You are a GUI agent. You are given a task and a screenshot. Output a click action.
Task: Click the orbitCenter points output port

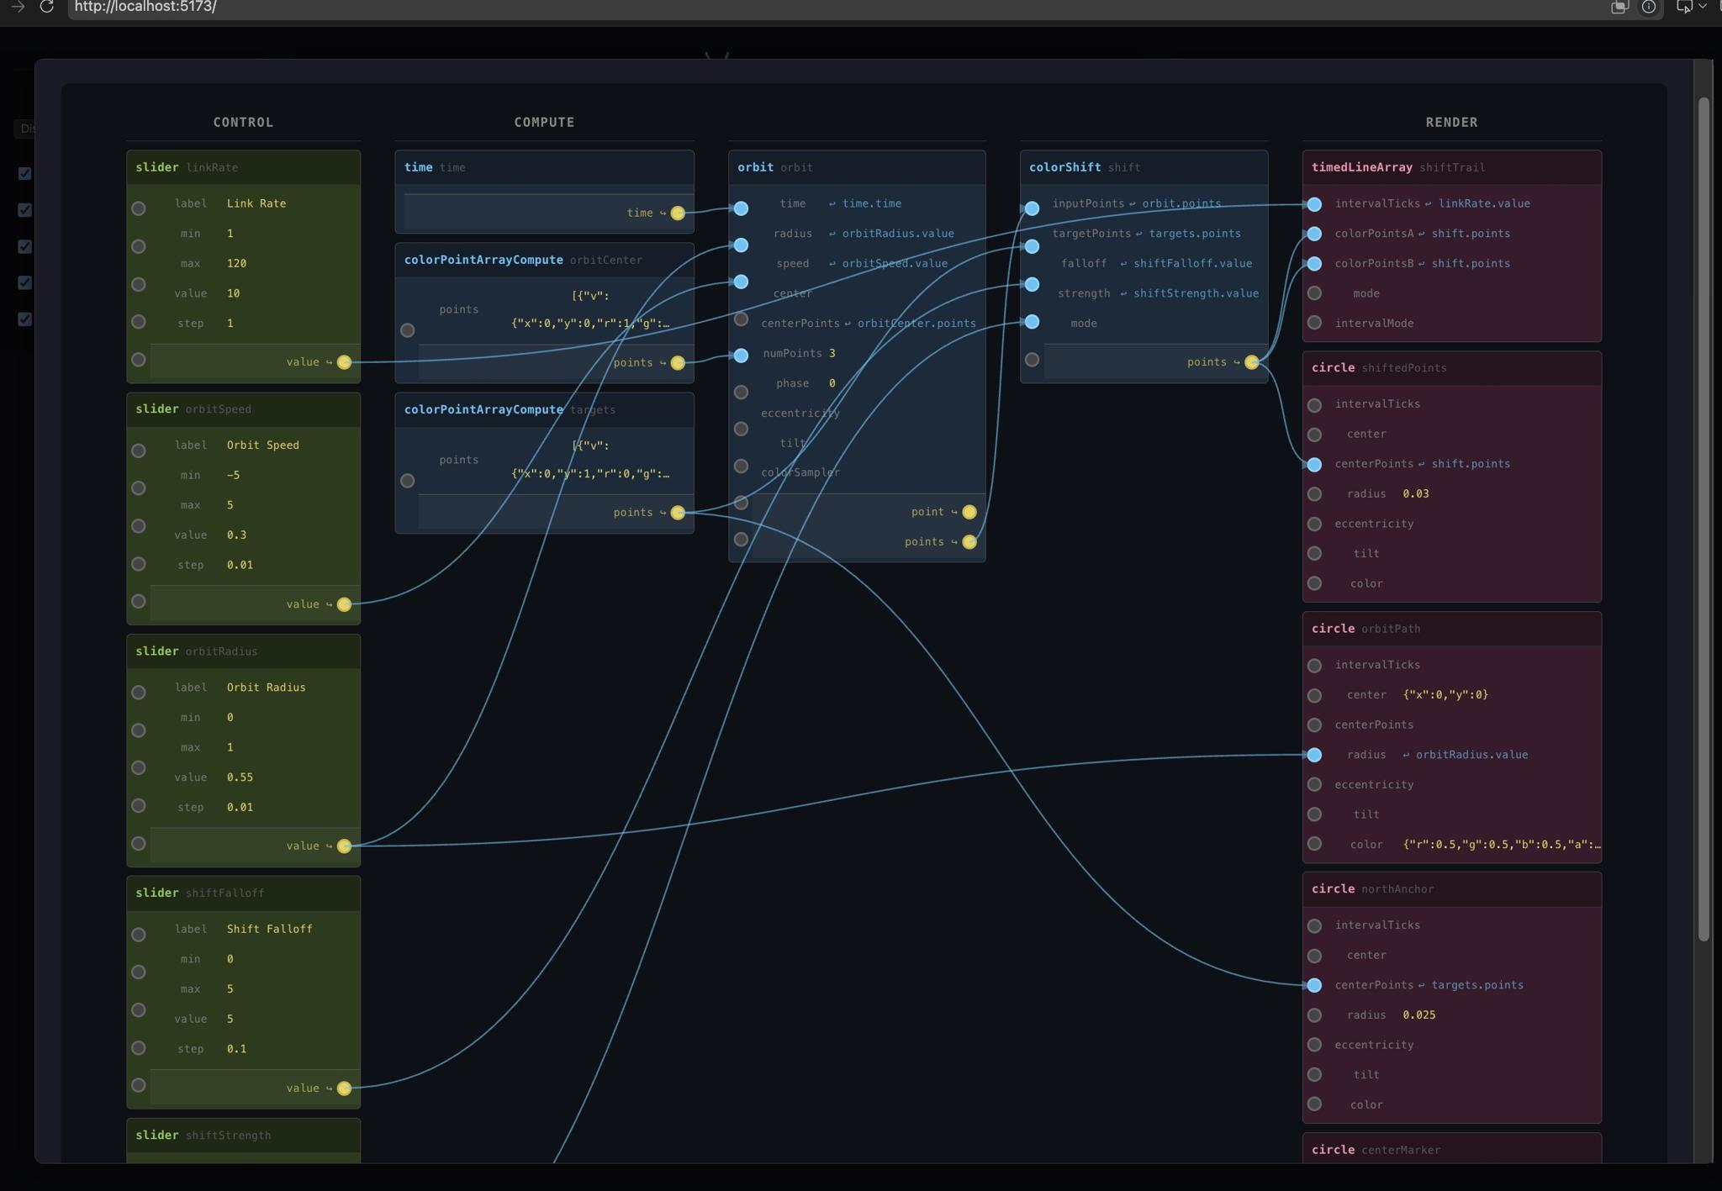coord(678,363)
